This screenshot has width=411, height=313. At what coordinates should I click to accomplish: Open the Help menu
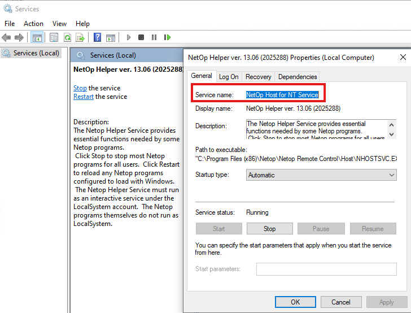(82, 24)
